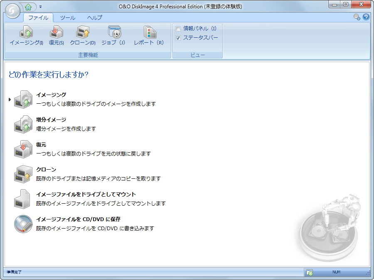Click the イメージング(I) ribbon icon
The image size is (374, 280).
[x=26, y=32]
